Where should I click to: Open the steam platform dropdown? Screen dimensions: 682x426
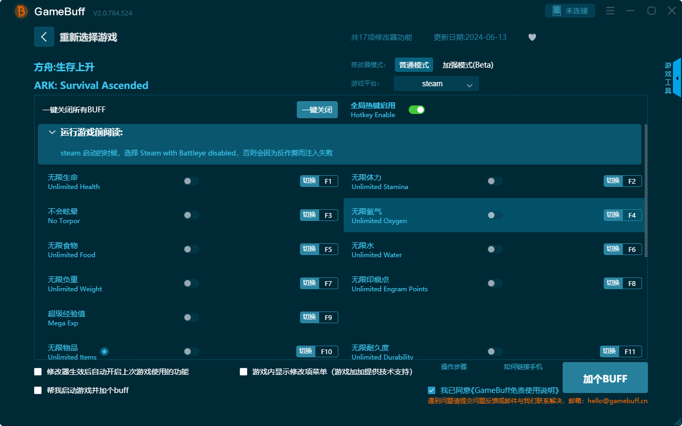click(x=436, y=84)
